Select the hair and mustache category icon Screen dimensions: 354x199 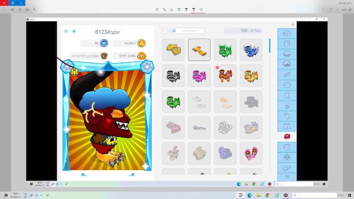pos(287,64)
